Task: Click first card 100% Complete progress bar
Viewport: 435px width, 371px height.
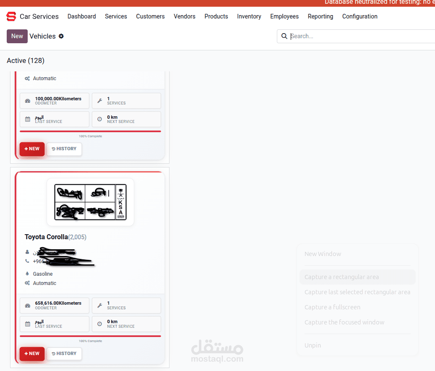Action: point(91,131)
